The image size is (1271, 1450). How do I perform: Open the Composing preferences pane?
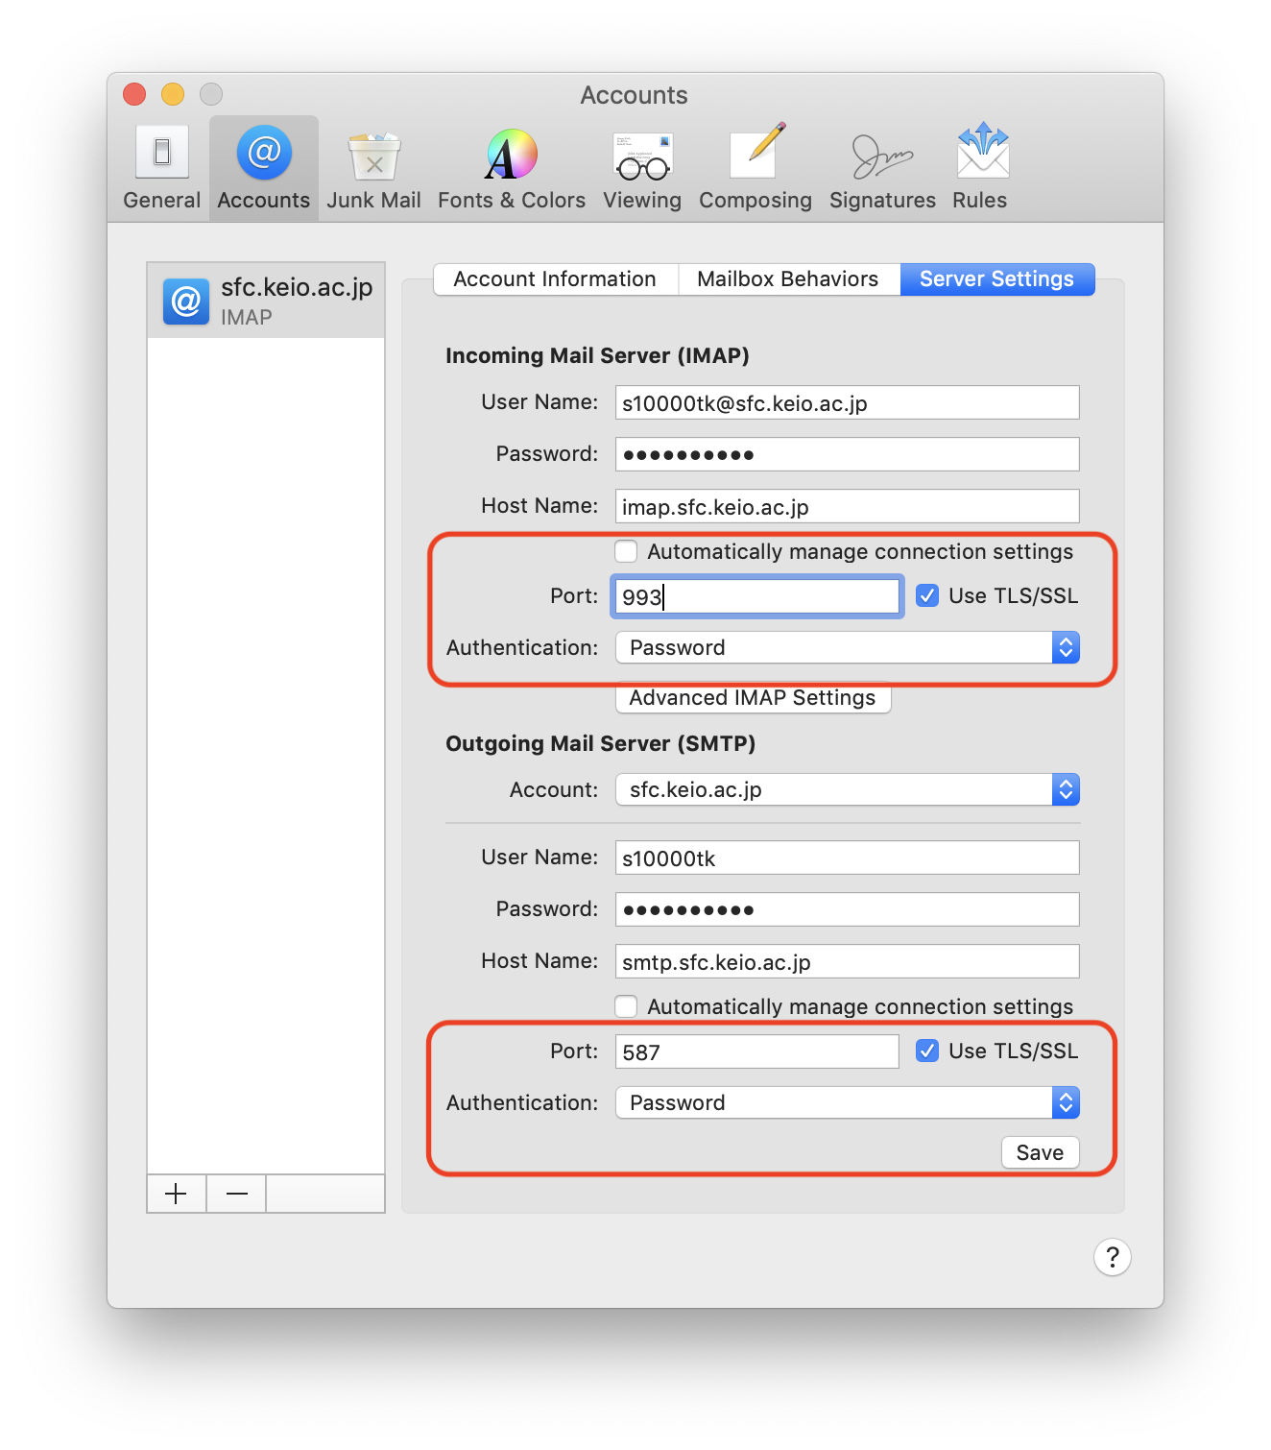(x=755, y=168)
